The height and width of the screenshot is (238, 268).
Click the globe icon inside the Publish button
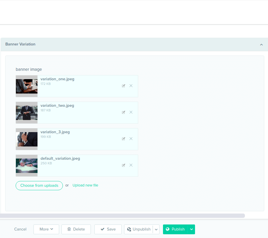point(168,229)
